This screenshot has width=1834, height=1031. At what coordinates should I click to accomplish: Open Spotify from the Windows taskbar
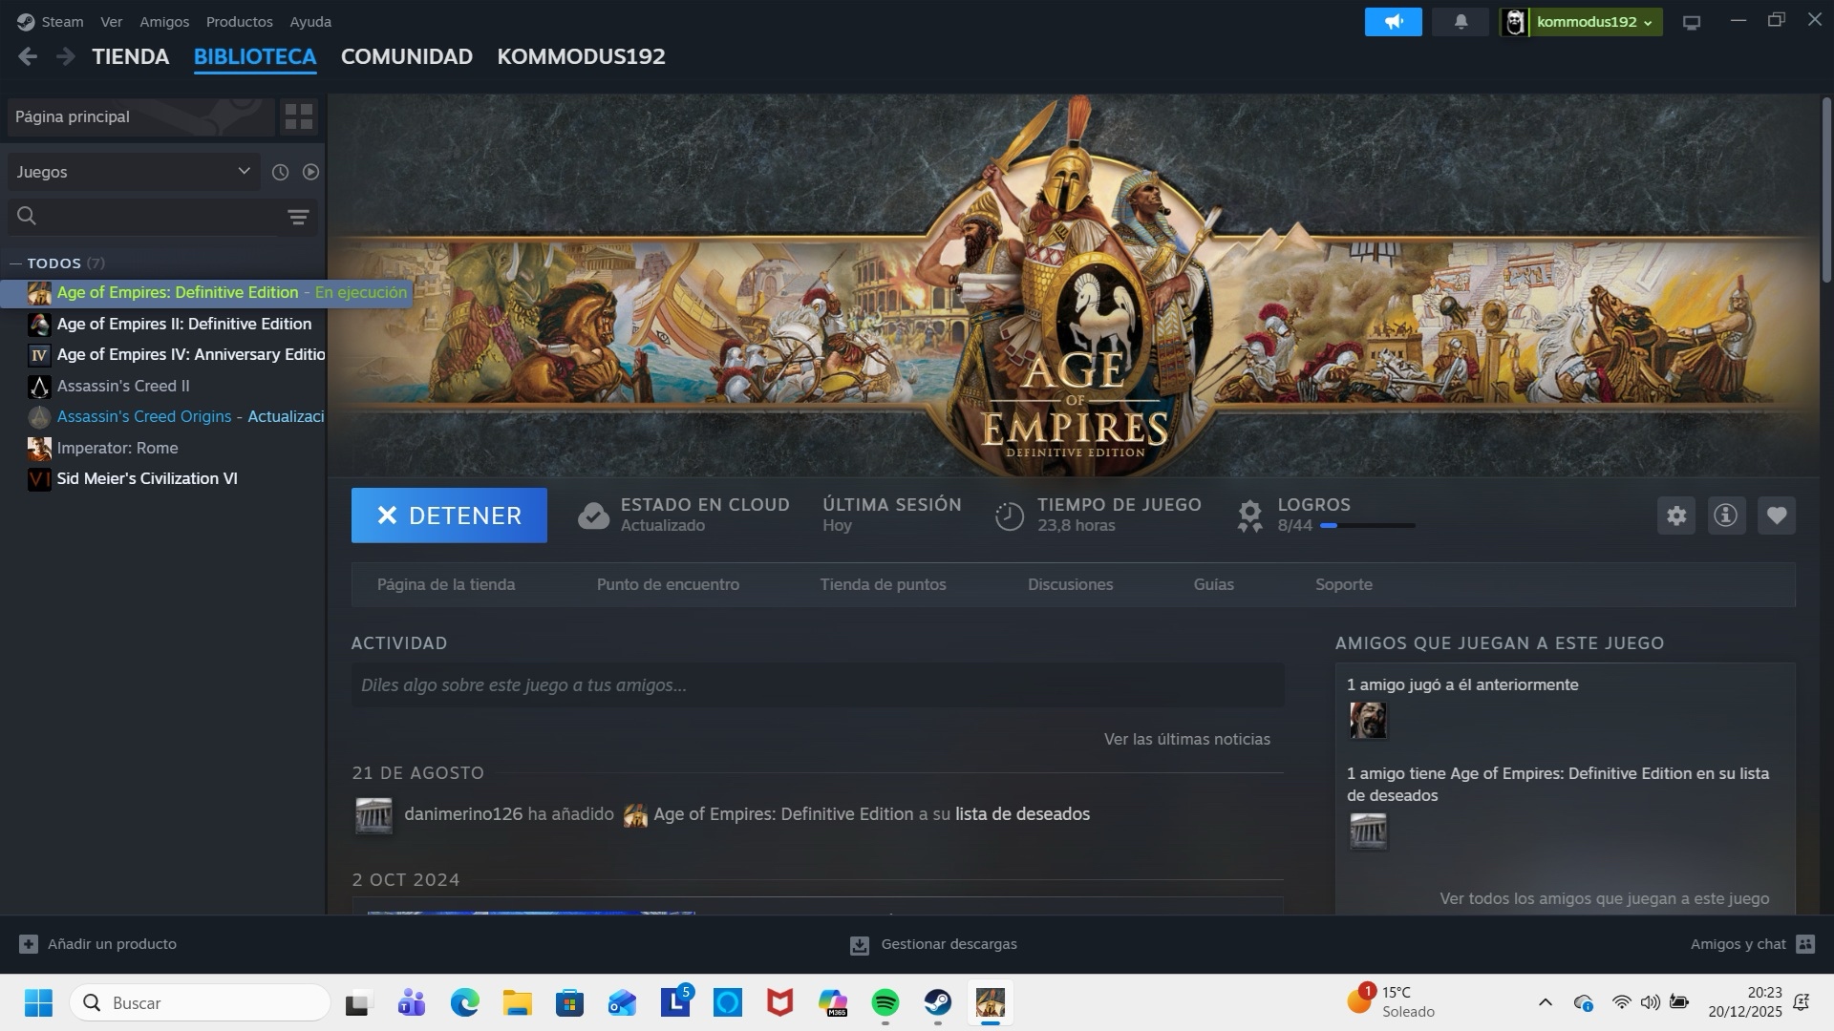[885, 1002]
